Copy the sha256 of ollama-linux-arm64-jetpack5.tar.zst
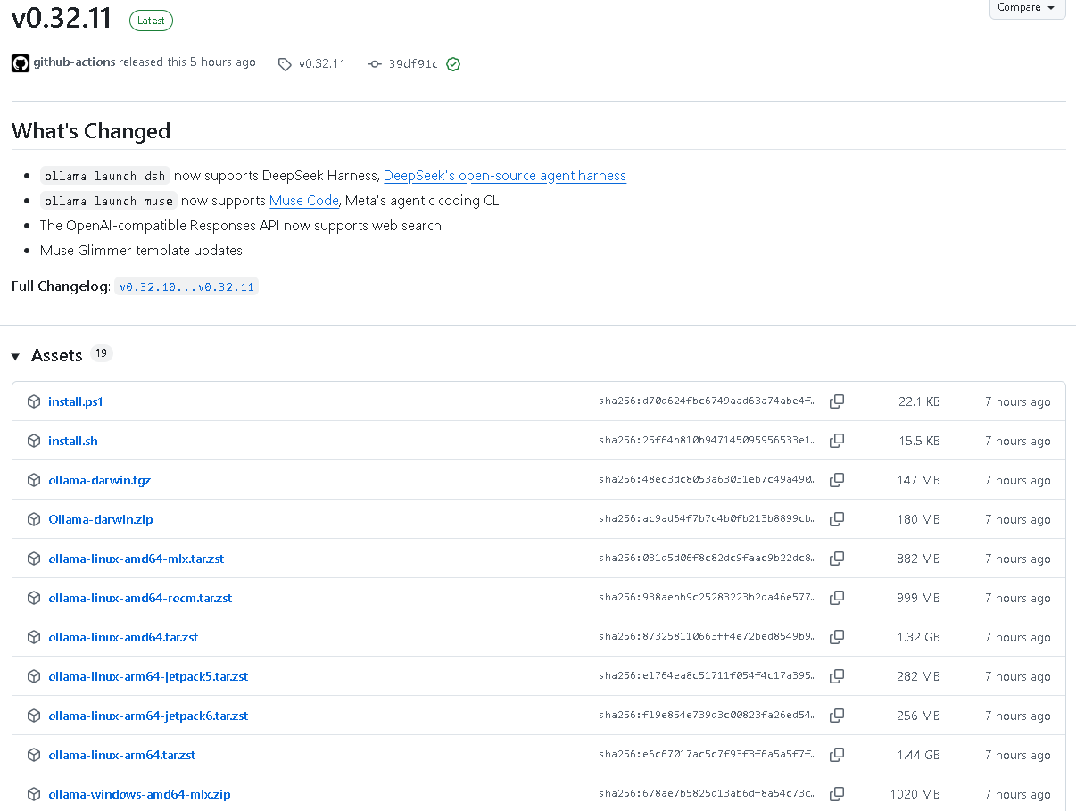The width and height of the screenshot is (1076, 811). [837, 676]
